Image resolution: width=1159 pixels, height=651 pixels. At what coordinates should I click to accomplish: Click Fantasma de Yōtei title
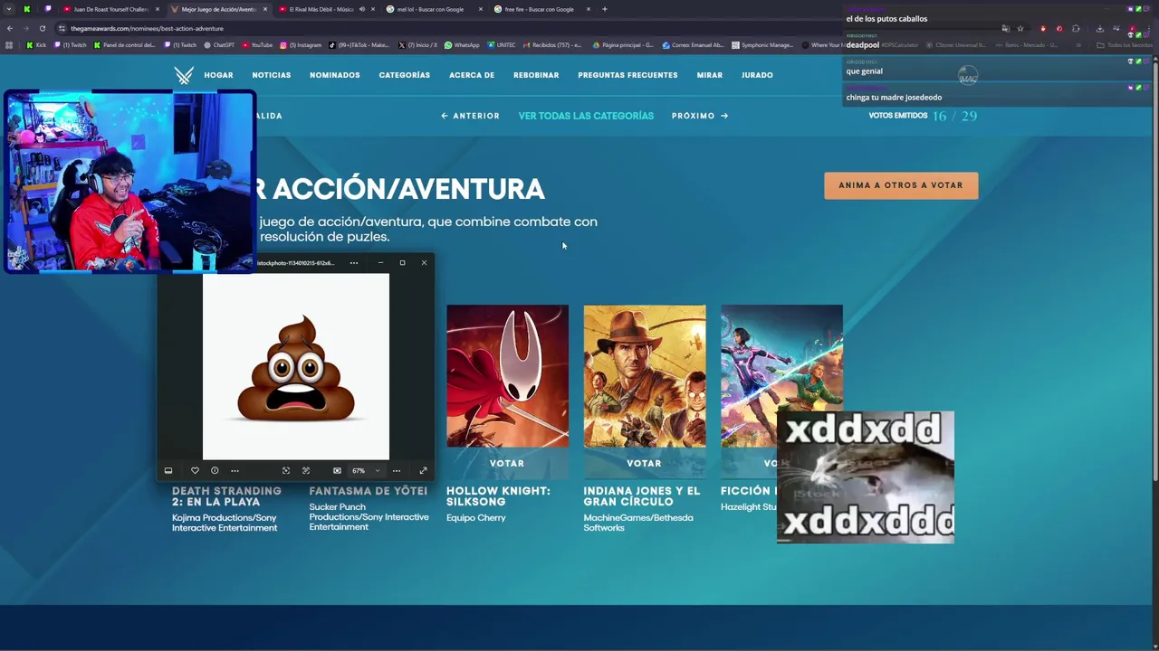pyautogui.click(x=368, y=491)
